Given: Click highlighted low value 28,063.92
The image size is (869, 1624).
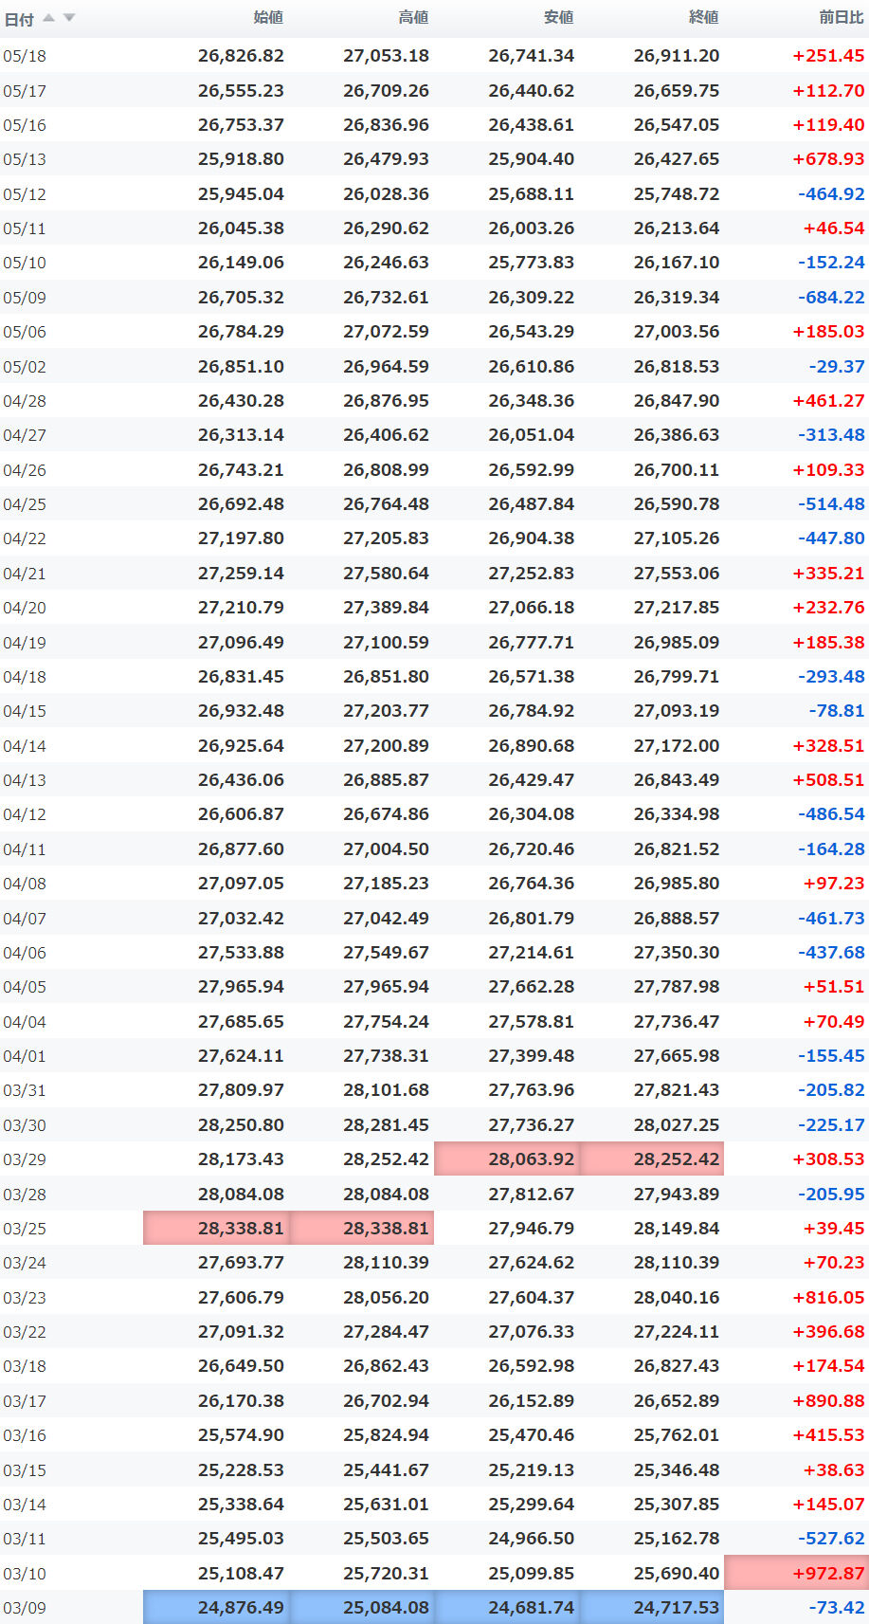Looking at the screenshot, I should 531,1159.
